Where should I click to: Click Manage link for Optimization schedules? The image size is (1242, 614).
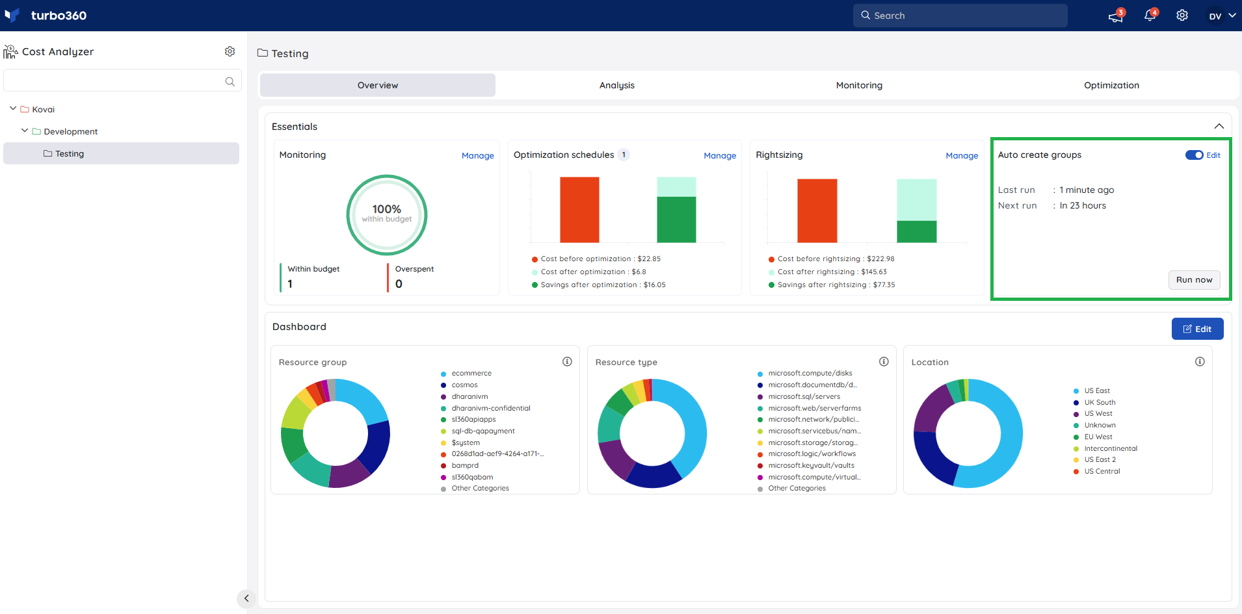tap(720, 155)
